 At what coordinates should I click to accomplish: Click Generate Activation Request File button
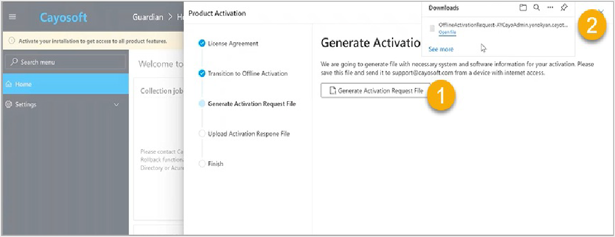tap(376, 91)
